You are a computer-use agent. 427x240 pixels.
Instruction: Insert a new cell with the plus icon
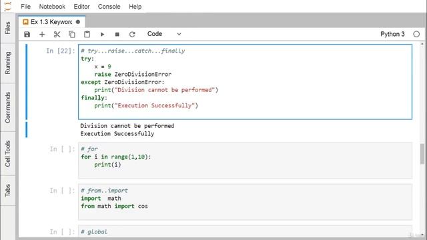point(42,34)
